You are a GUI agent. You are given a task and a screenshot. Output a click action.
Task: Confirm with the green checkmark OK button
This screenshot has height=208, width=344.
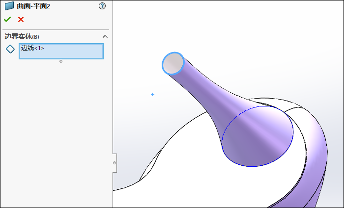coord(7,20)
